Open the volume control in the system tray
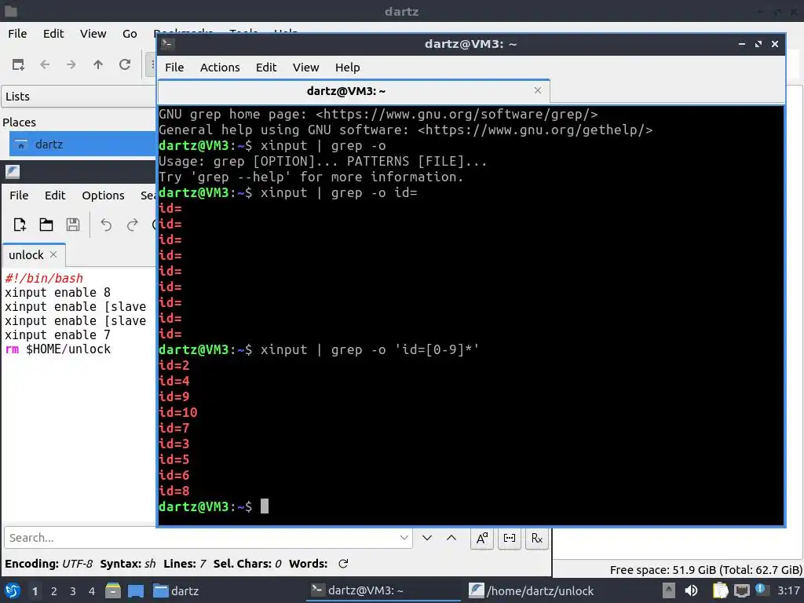The width and height of the screenshot is (804, 603). [691, 590]
